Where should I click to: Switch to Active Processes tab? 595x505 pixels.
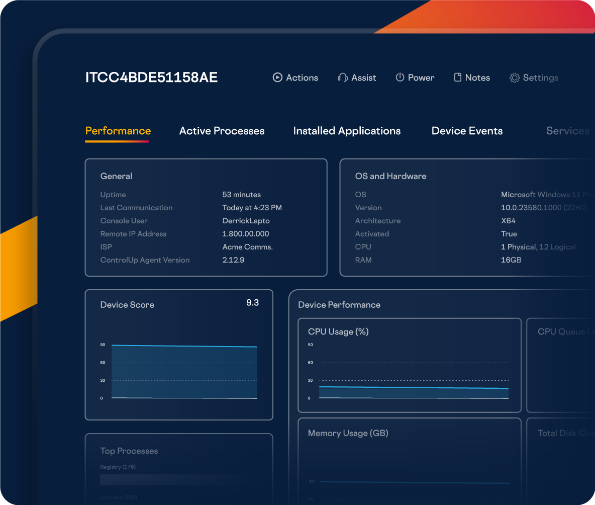click(222, 131)
